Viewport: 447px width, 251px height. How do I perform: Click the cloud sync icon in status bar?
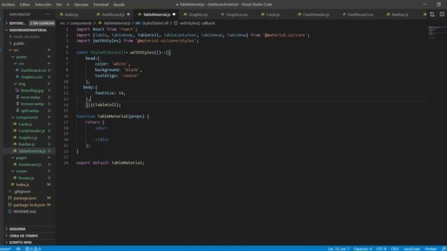tap(18, 249)
